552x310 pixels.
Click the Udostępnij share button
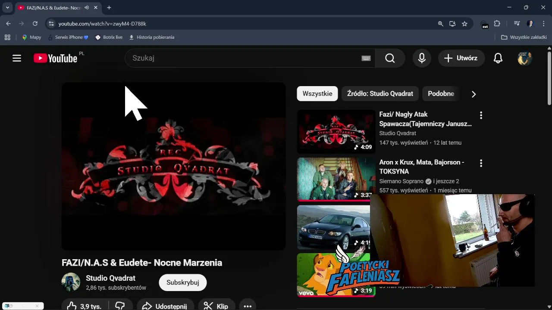coord(166,306)
